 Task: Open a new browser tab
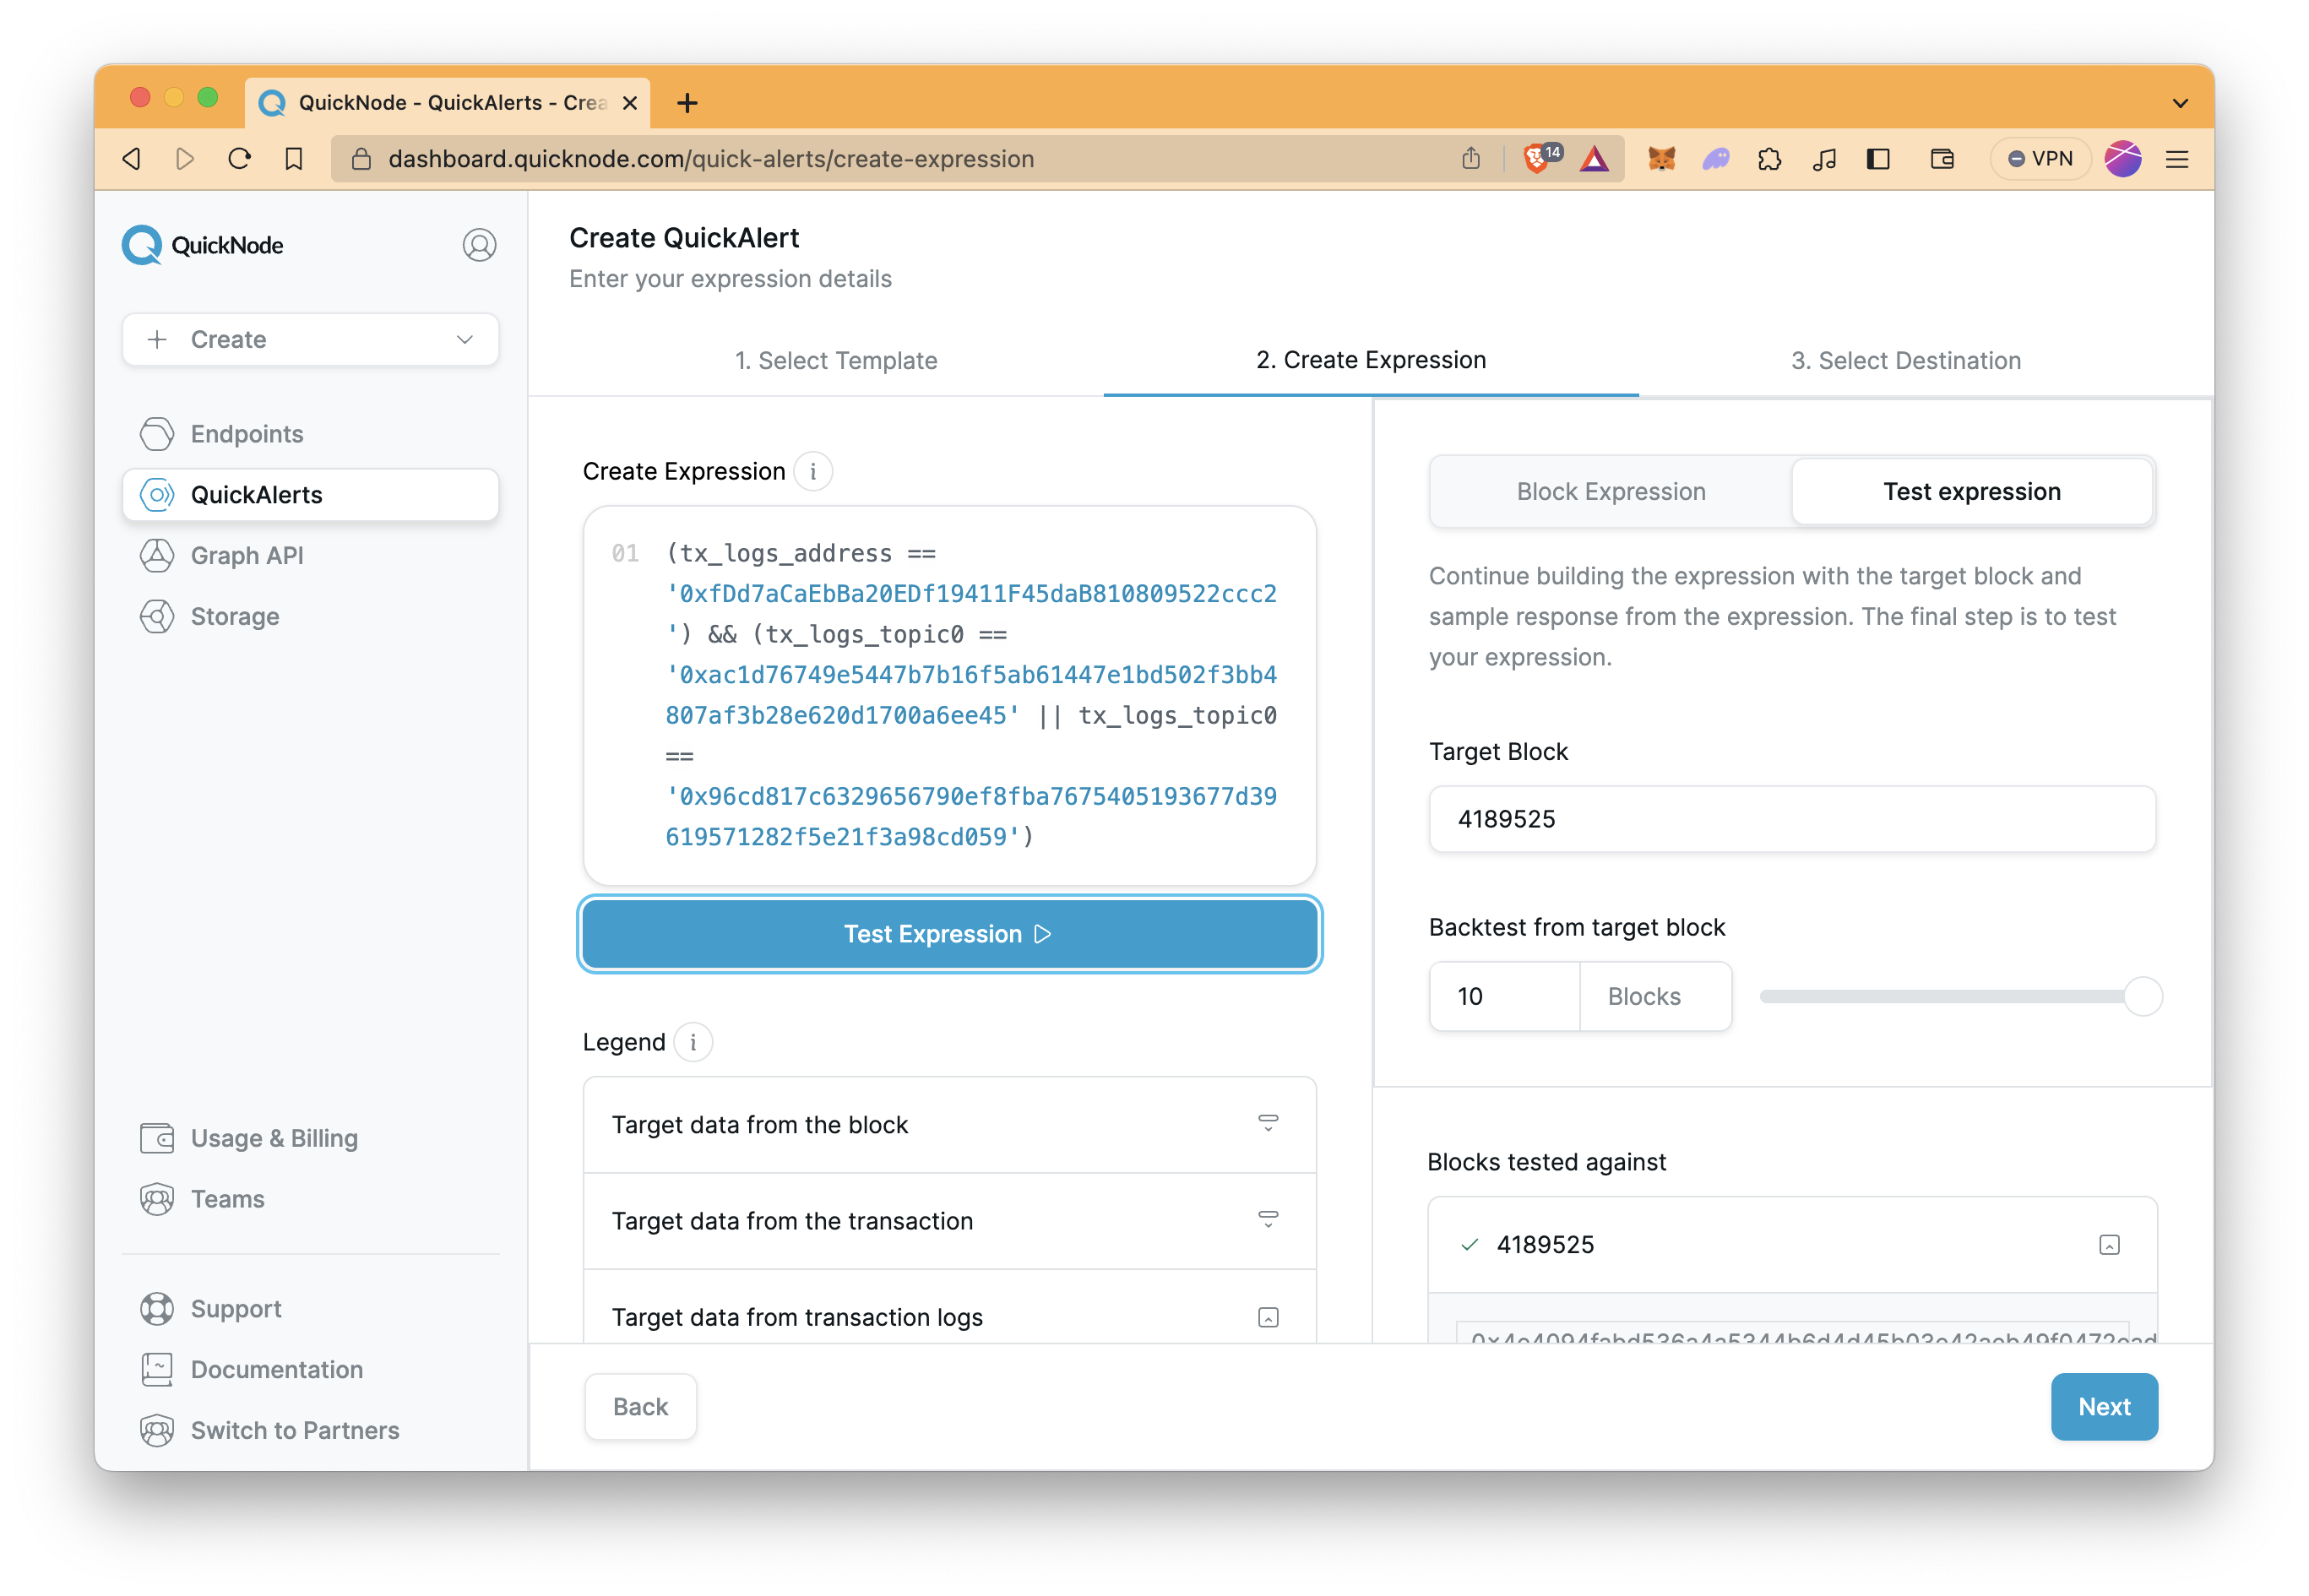point(687,103)
